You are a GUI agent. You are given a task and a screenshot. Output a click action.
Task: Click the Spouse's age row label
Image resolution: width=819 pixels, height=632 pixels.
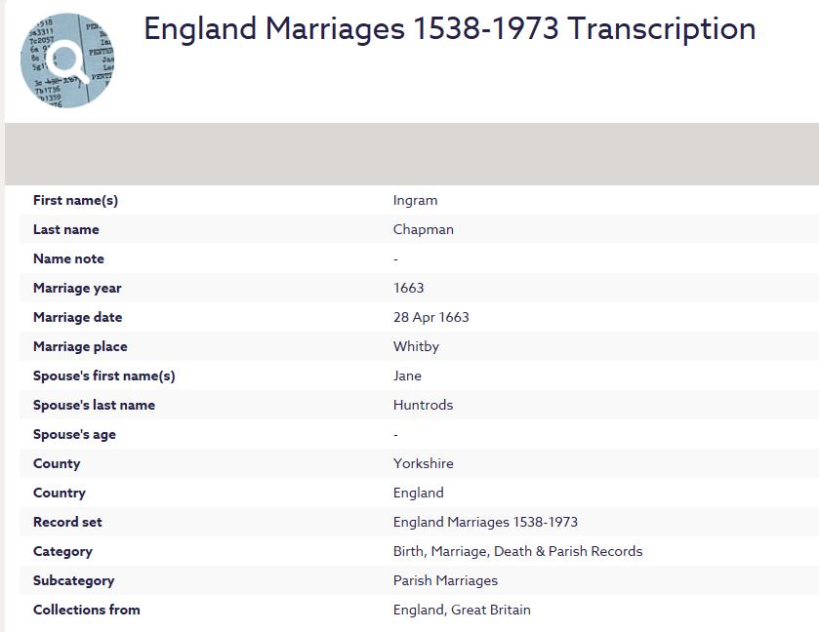point(74,434)
